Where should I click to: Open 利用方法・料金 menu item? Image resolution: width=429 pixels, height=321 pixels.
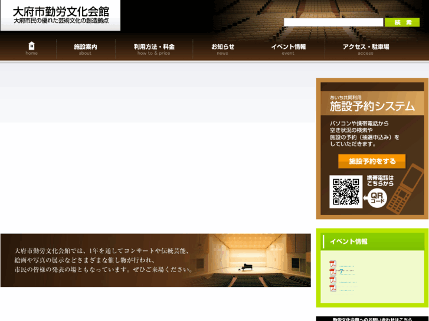coord(154,49)
